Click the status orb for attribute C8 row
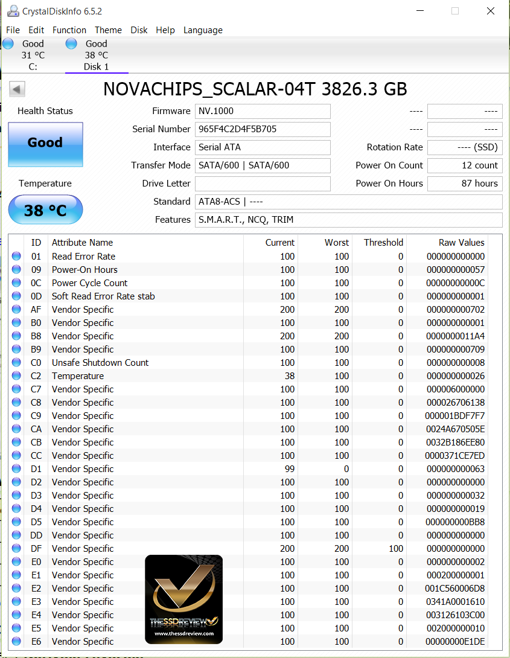This screenshot has height=658, width=510. pyautogui.click(x=16, y=403)
